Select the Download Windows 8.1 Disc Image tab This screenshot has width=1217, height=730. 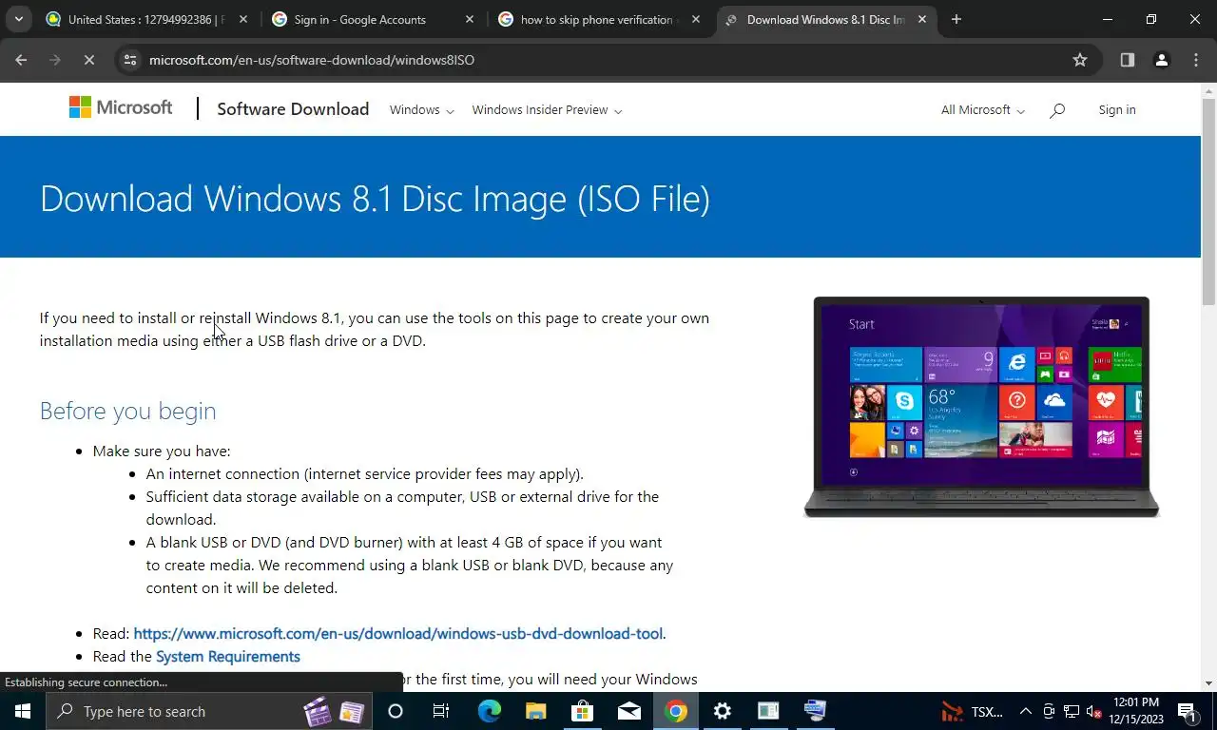(x=825, y=19)
